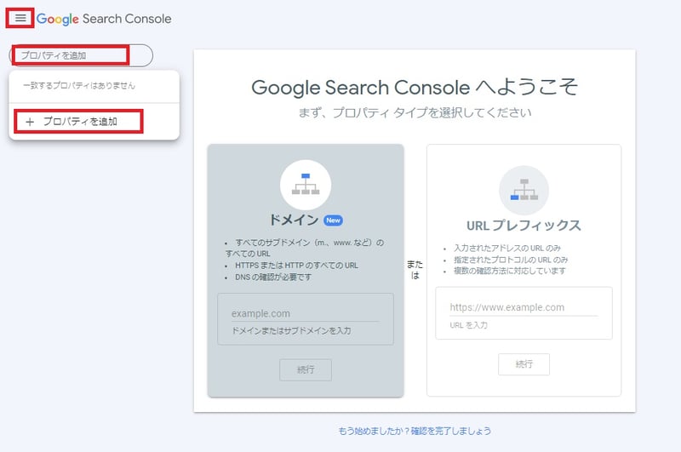Click 'ドメインまたはサブドメインを入力' hint text
The height and width of the screenshot is (452, 681).
click(291, 331)
